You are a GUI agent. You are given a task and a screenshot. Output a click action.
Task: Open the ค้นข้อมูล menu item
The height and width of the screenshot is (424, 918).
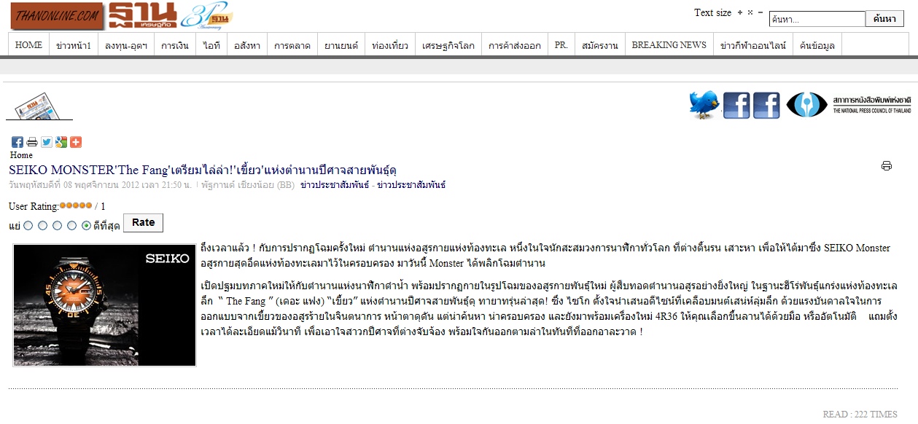(817, 44)
